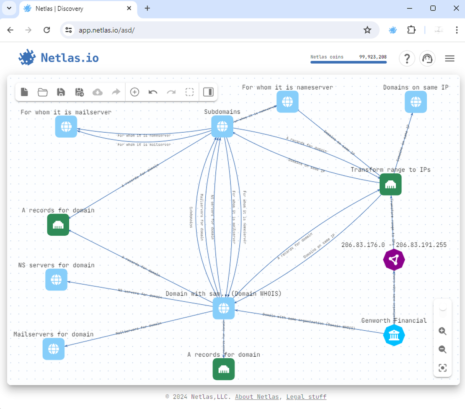Adjust the vertical zoom slider
The width and height of the screenshot is (465, 409).
tap(442, 309)
